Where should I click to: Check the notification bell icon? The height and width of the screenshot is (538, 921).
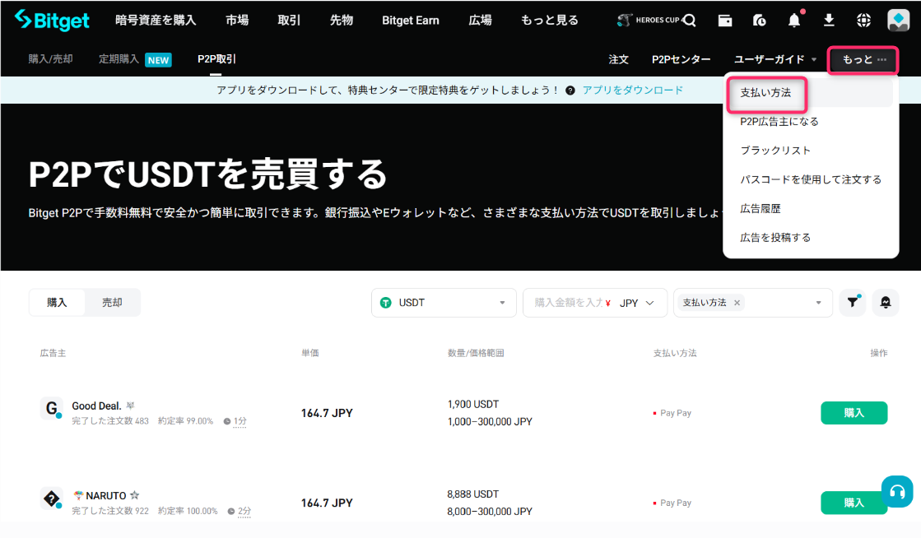(x=793, y=20)
